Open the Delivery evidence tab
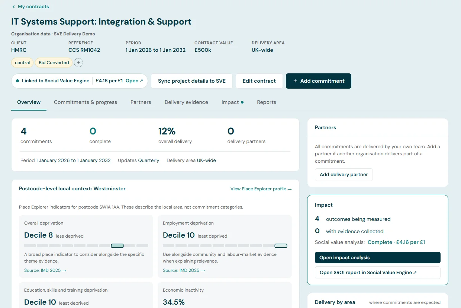This screenshot has height=308, width=461. [186, 102]
